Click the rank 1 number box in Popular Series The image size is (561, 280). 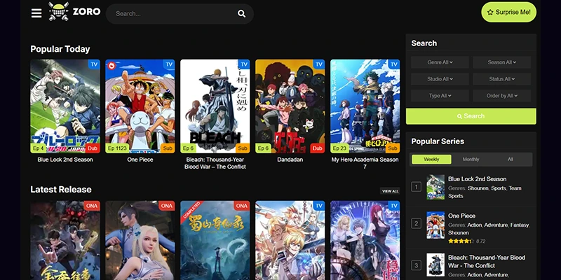coord(416,187)
